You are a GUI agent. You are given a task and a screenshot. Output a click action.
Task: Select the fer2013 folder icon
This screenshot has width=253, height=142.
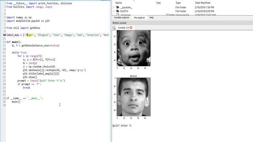click(118, 11)
